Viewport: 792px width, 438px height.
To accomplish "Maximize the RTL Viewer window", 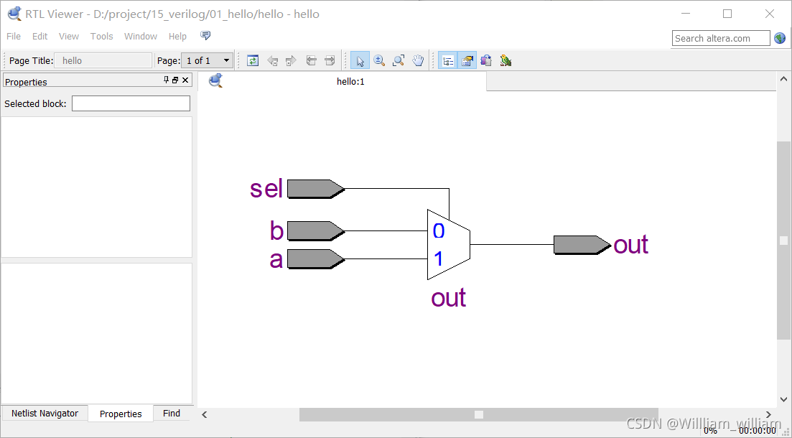I will [x=727, y=14].
